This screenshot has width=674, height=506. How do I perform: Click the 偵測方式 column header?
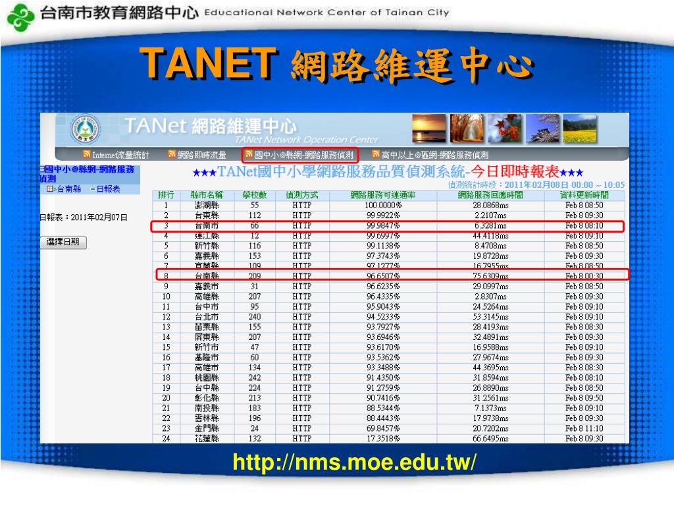[301, 195]
